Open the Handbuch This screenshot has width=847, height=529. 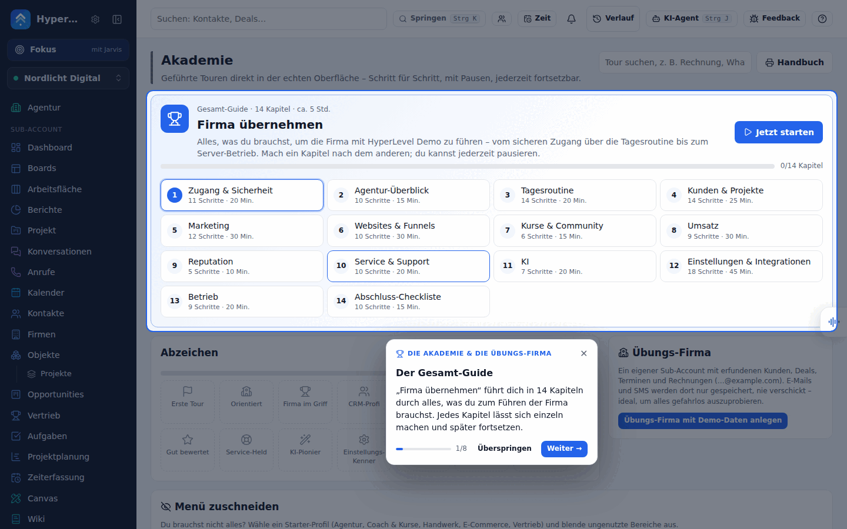click(795, 62)
